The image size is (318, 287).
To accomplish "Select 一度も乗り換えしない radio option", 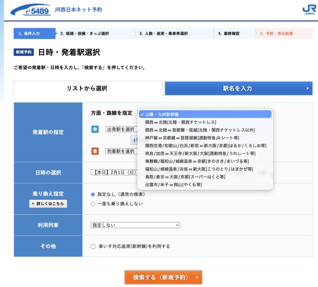I will pos(93,204).
